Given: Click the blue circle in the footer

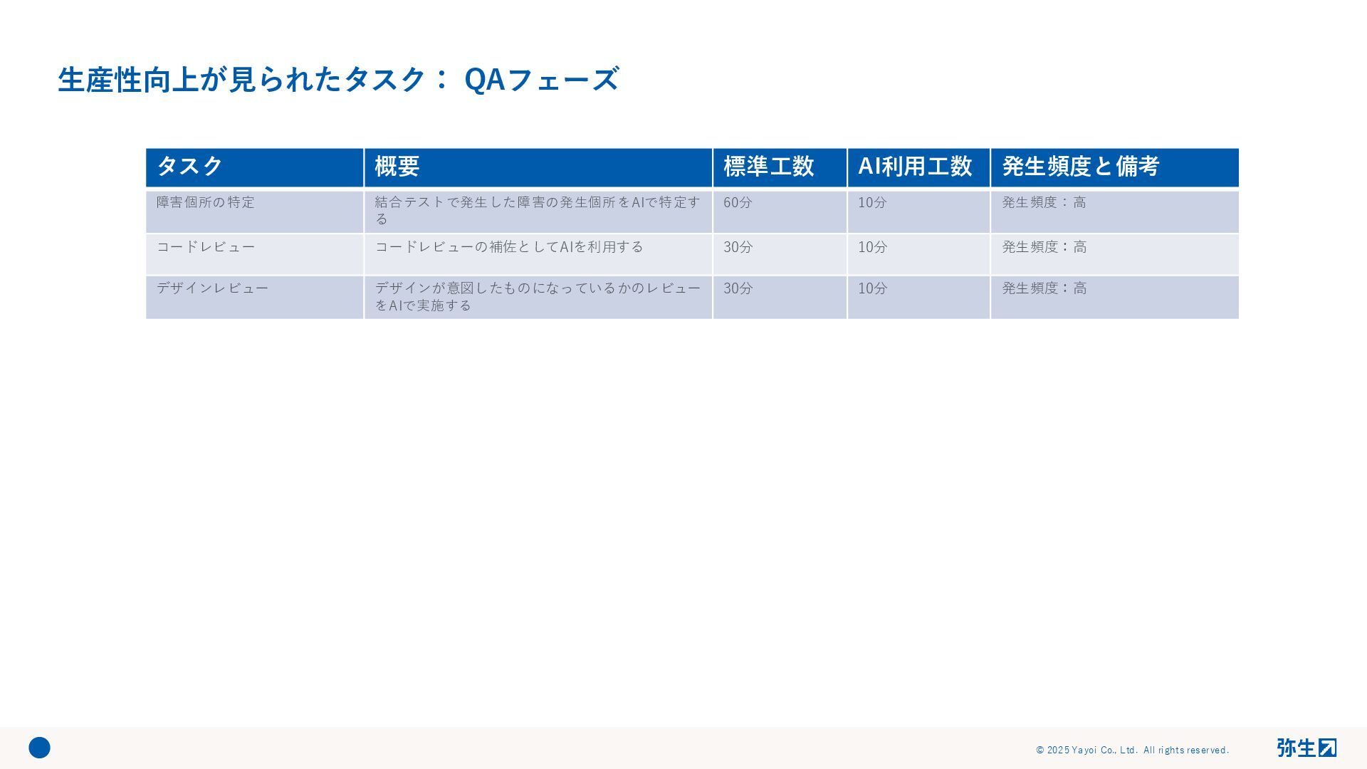Looking at the screenshot, I should click(39, 748).
